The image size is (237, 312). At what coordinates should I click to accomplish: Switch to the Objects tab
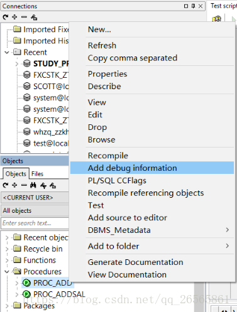tap(16, 174)
